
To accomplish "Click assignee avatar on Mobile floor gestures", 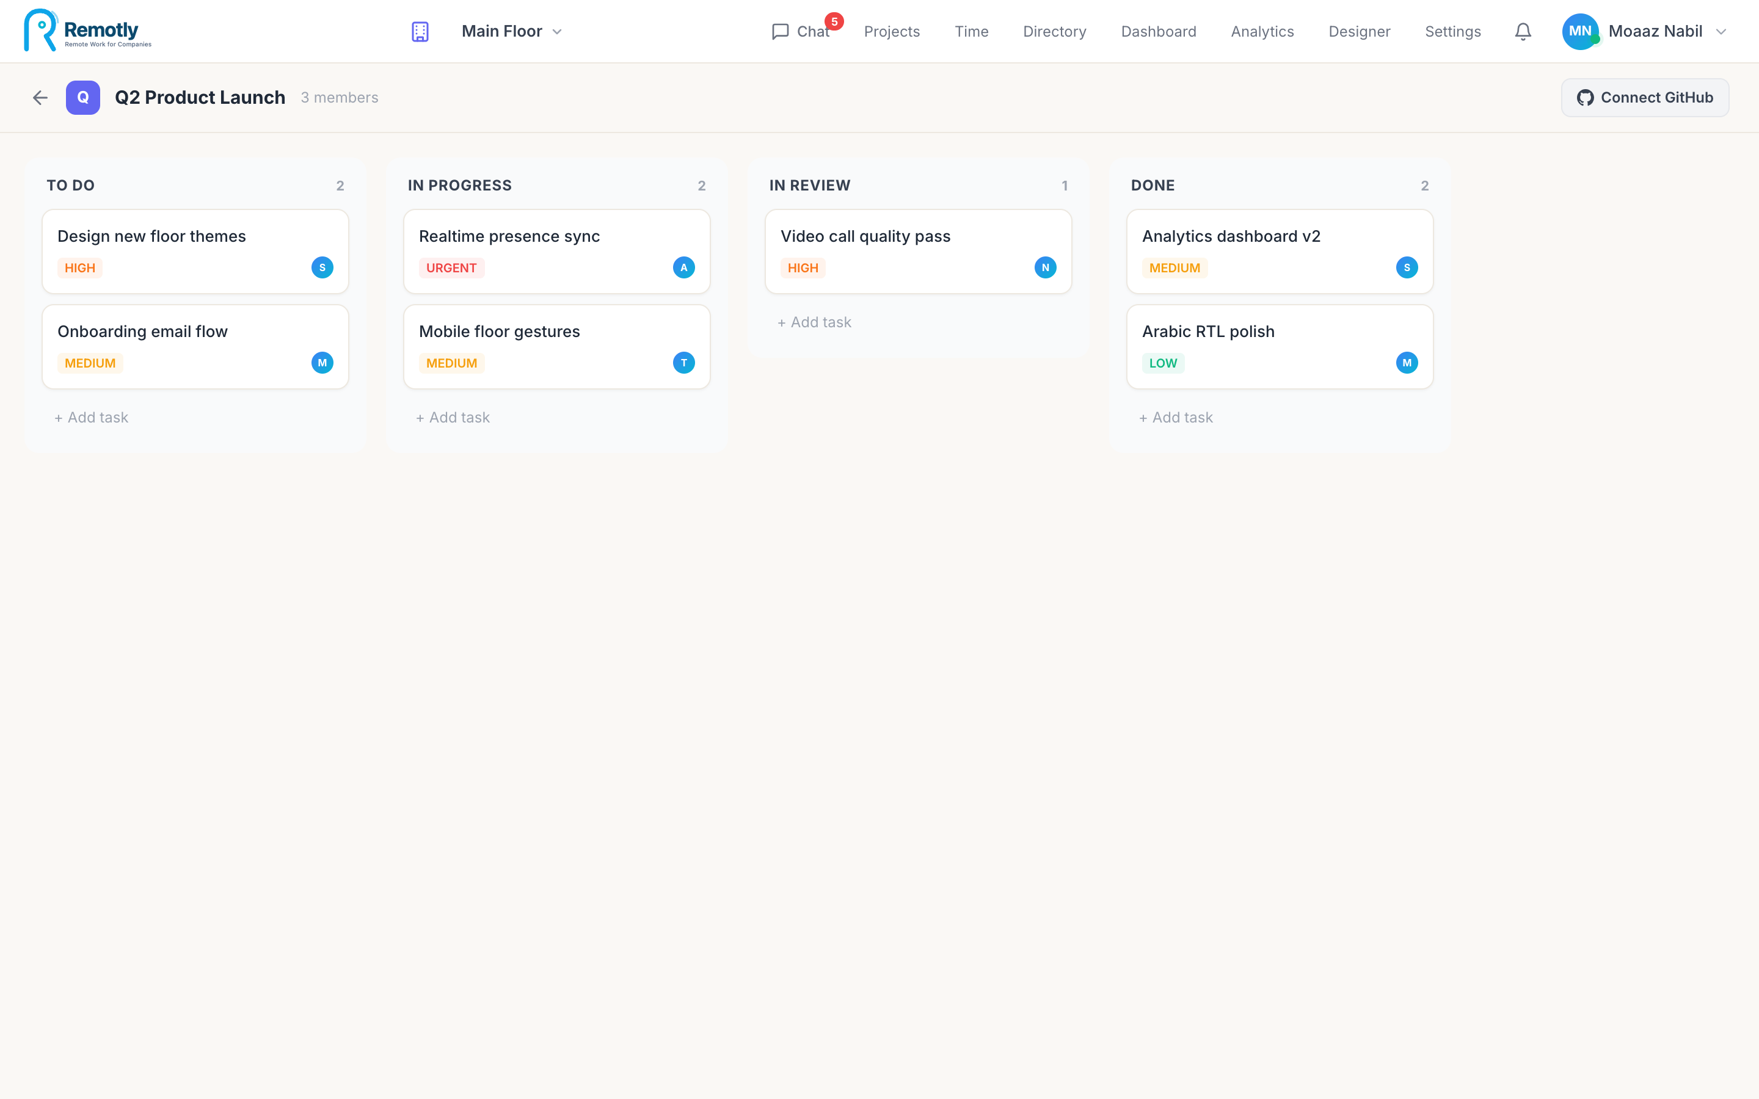I will (683, 363).
